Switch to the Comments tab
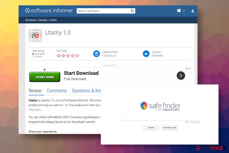 (57, 91)
